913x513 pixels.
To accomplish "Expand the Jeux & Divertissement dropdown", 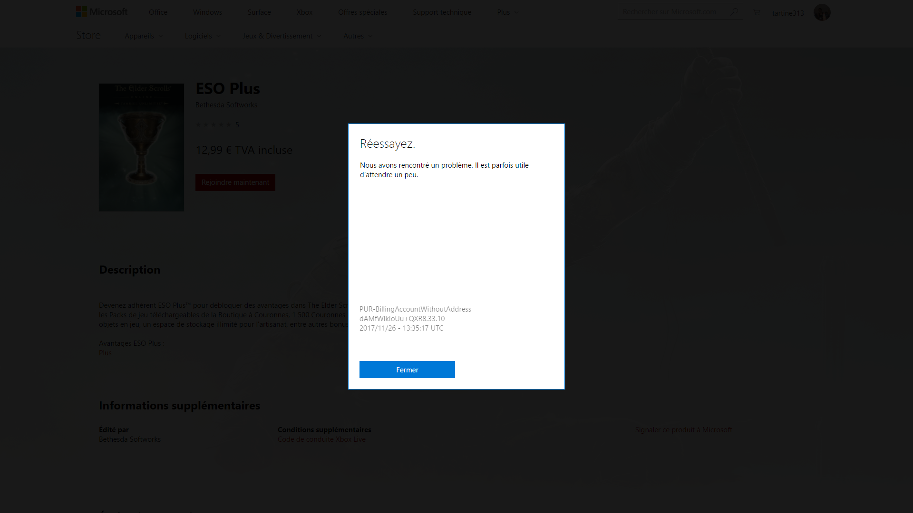I will (x=282, y=36).
